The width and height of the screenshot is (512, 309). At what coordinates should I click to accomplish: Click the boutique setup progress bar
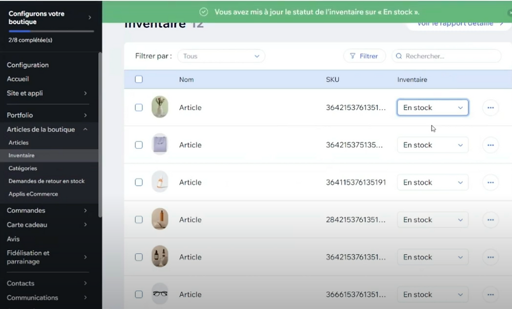pyautogui.click(x=51, y=31)
